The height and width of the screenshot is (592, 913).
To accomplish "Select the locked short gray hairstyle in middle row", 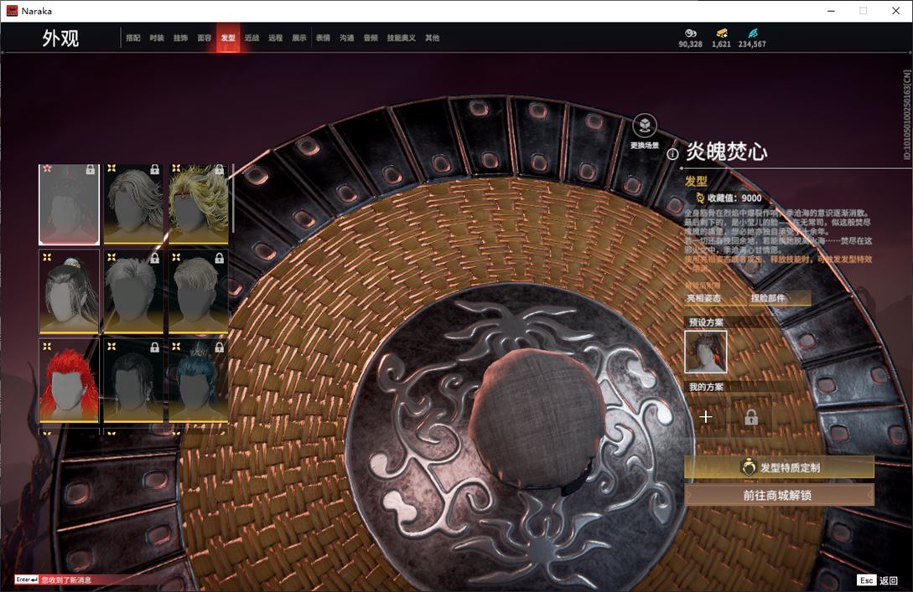I will pos(133,292).
